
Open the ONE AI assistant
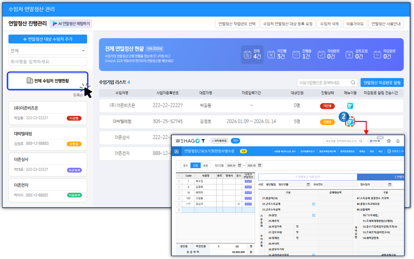[375, 141]
